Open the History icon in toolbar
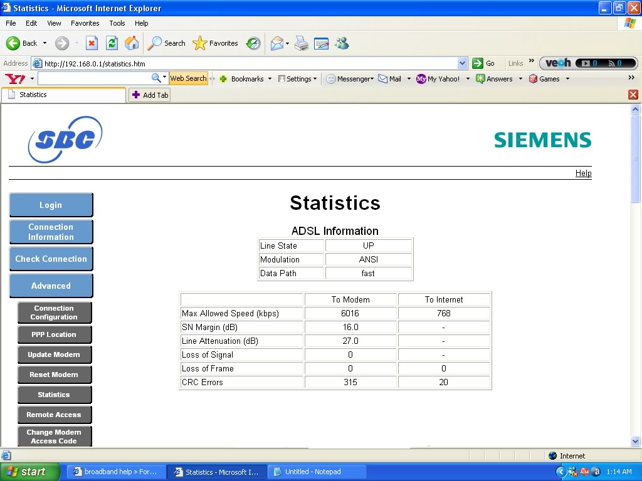The image size is (642, 481). (253, 43)
